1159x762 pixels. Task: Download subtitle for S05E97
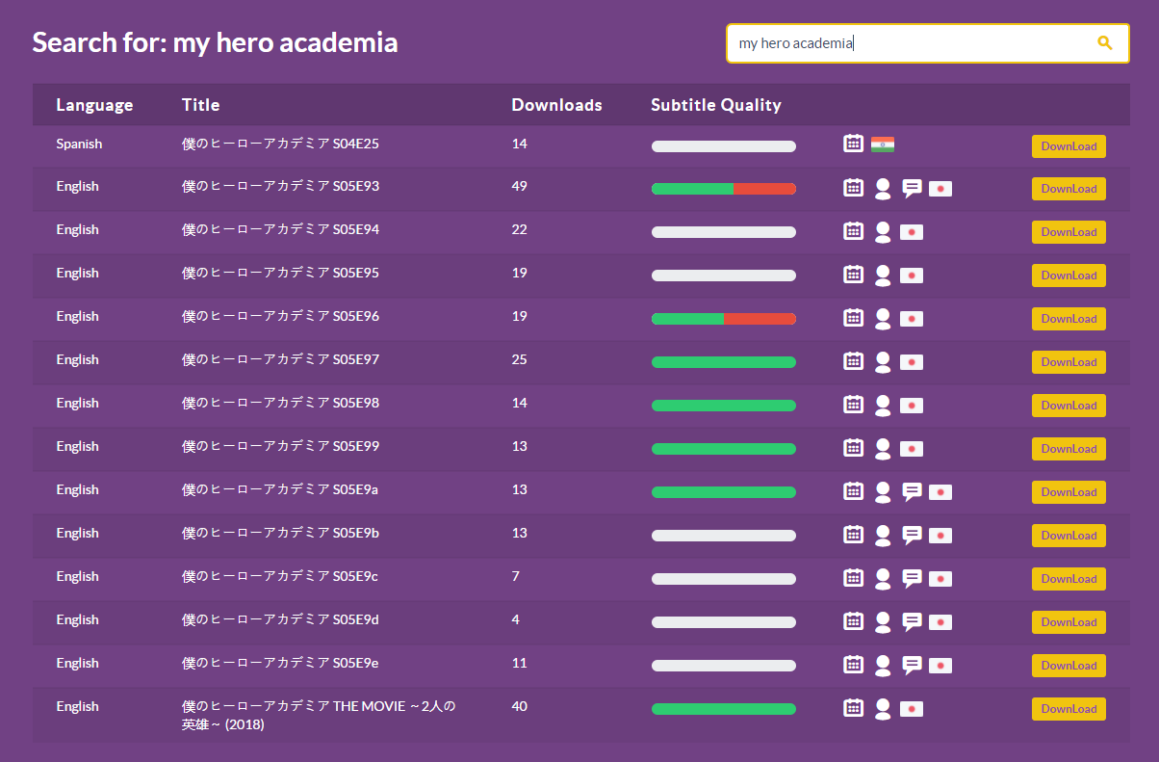[1069, 362]
